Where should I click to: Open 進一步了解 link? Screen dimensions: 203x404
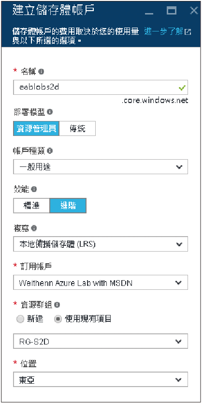click(164, 32)
